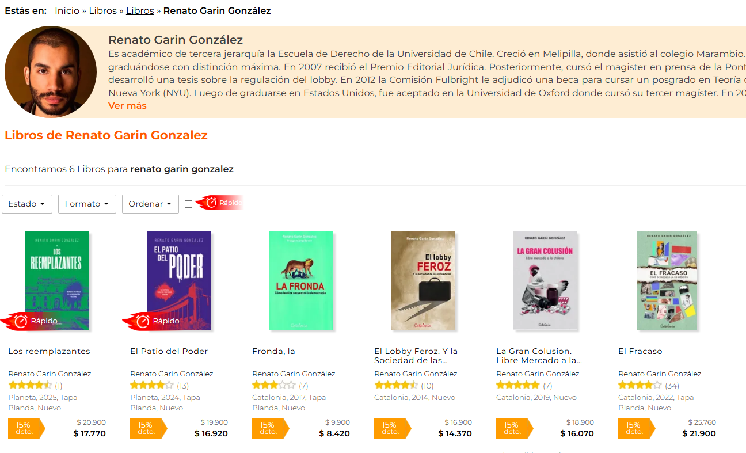
Task: Click the star rating of Los reemplazantes
Action: click(30, 385)
